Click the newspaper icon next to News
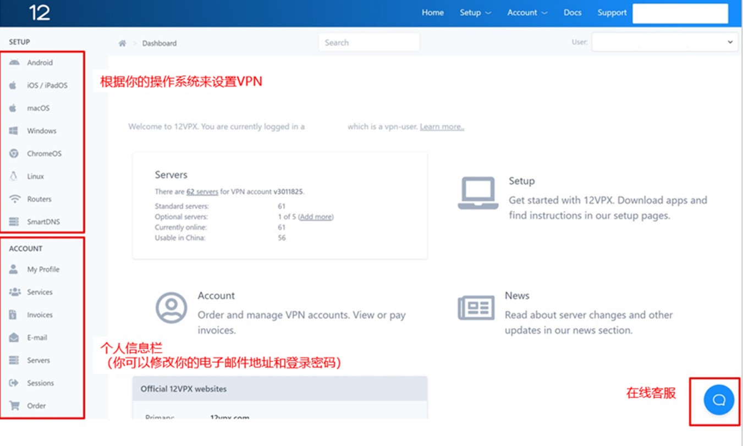 click(x=476, y=307)
